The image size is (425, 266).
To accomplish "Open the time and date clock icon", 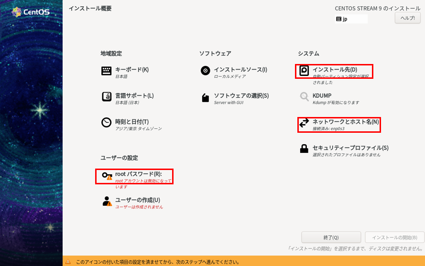I will pos(106,122).
